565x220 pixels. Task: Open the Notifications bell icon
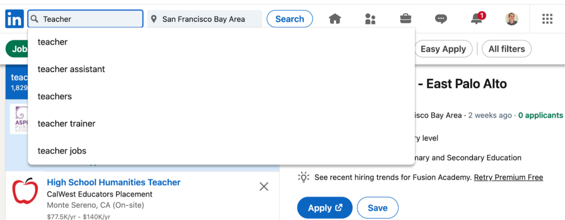[x=476, y=19]
